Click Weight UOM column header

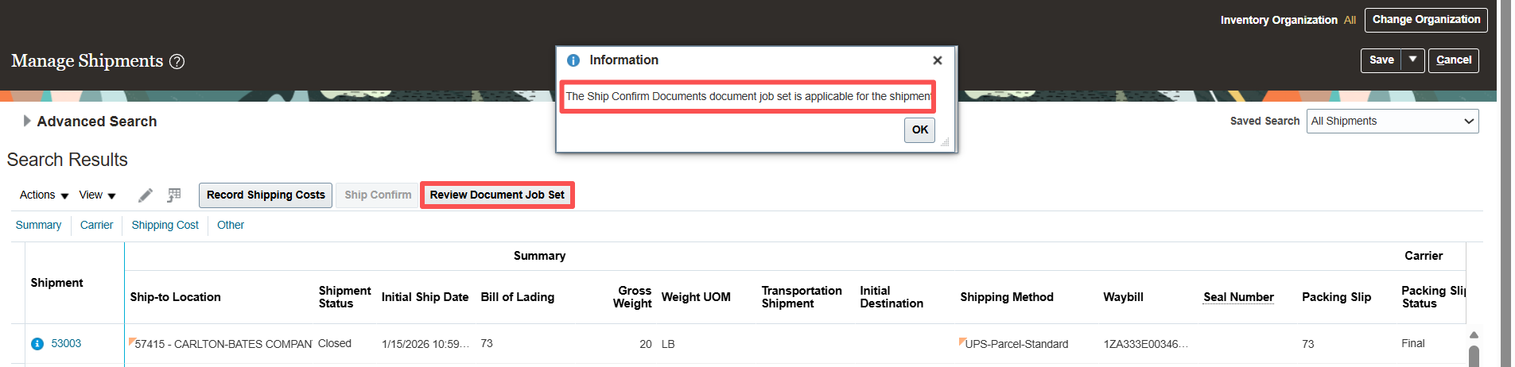point(696,297)
